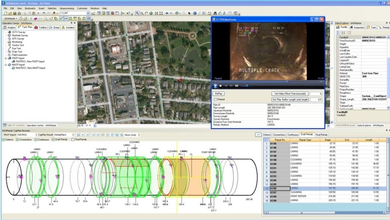Switch to the Final Rehab results tab
Image resolution: width=390 pixels, height=220 pixels.
tap(321, 135)
